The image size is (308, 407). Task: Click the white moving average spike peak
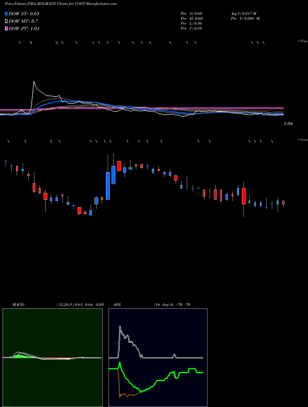coord(34,82)
